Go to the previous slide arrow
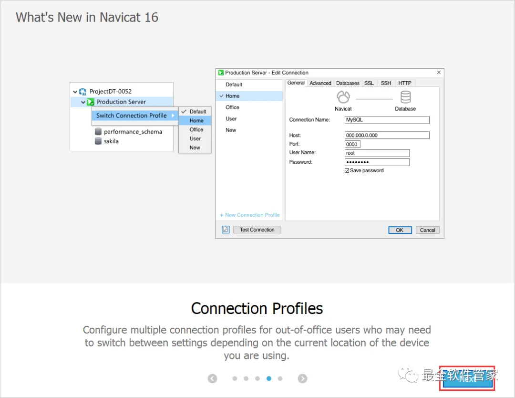Screen dimensions: 515x398 tap(213, 378)
